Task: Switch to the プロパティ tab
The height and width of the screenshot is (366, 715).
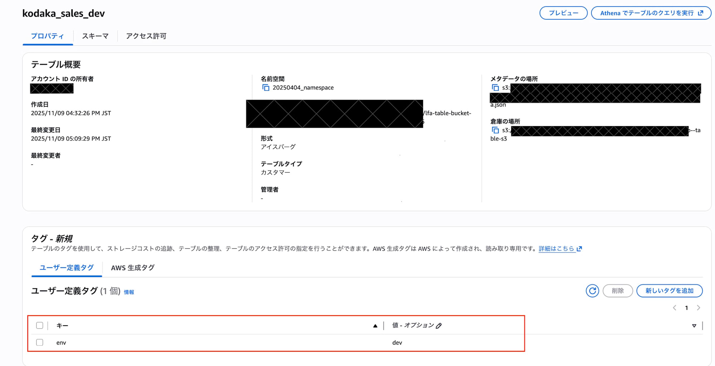Action: point(48,36)
